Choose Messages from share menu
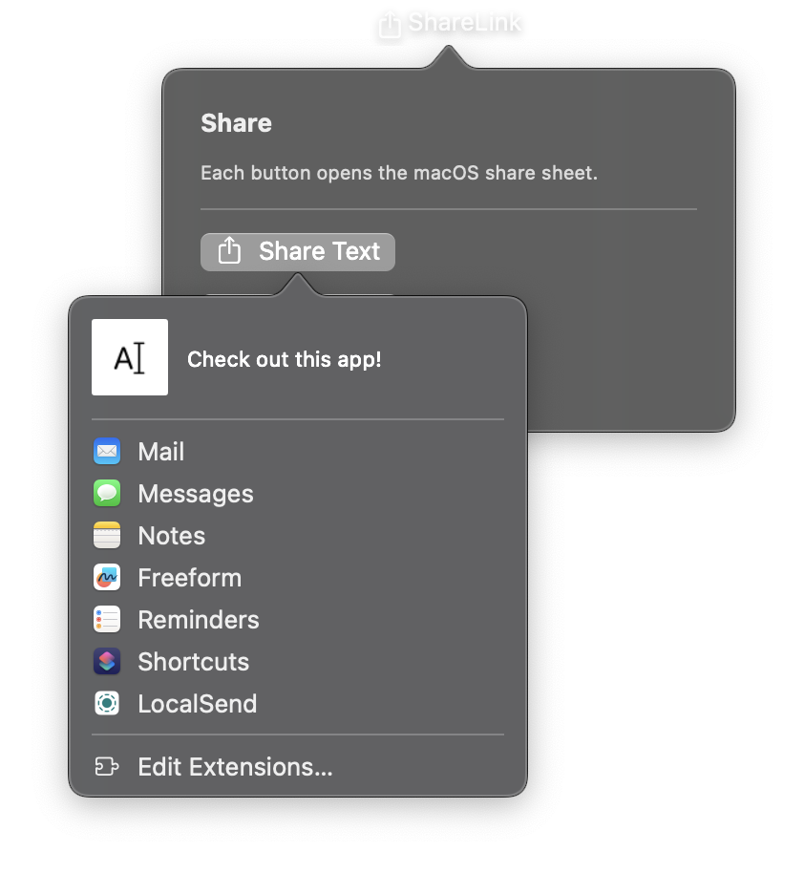804x873 pixels. (x=298, y=493)
